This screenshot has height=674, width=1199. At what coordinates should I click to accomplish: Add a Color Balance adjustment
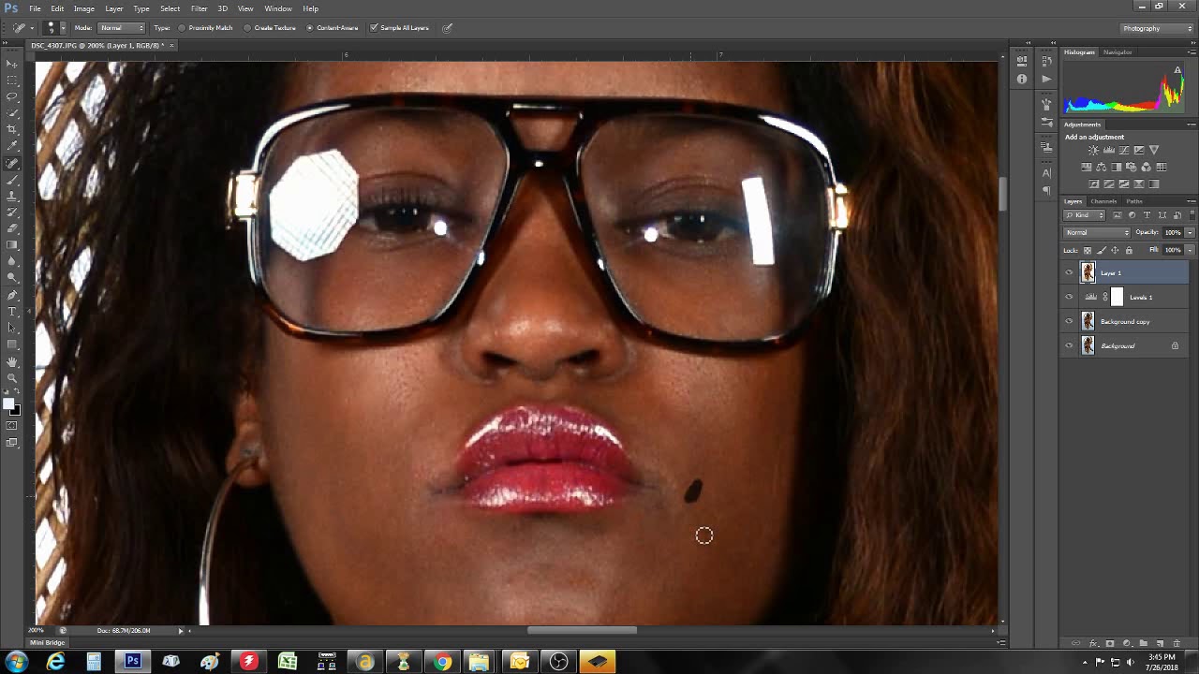point(1102,167)
